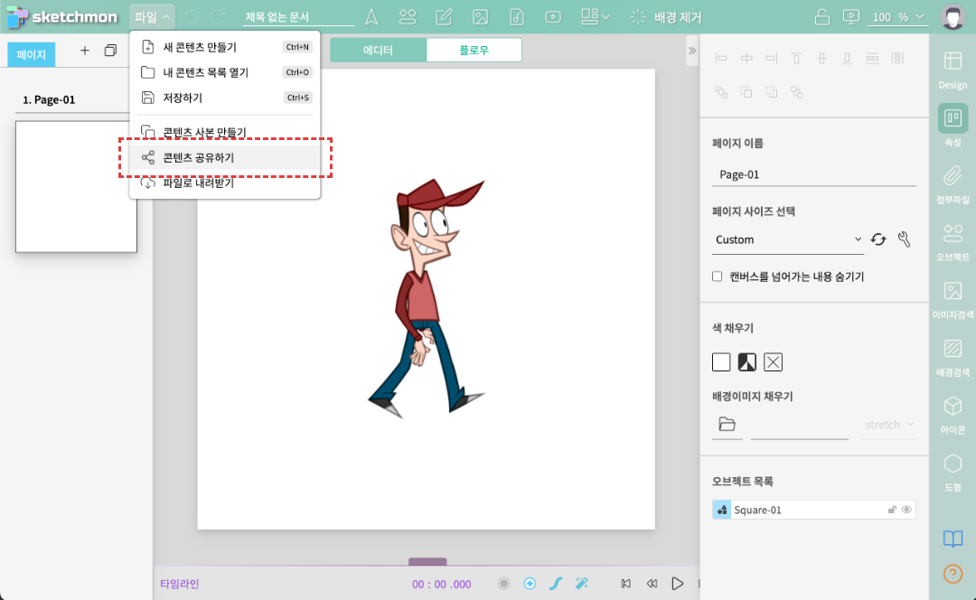
Task: Open the stretch background fit dropdown
Action: point(888,425)
